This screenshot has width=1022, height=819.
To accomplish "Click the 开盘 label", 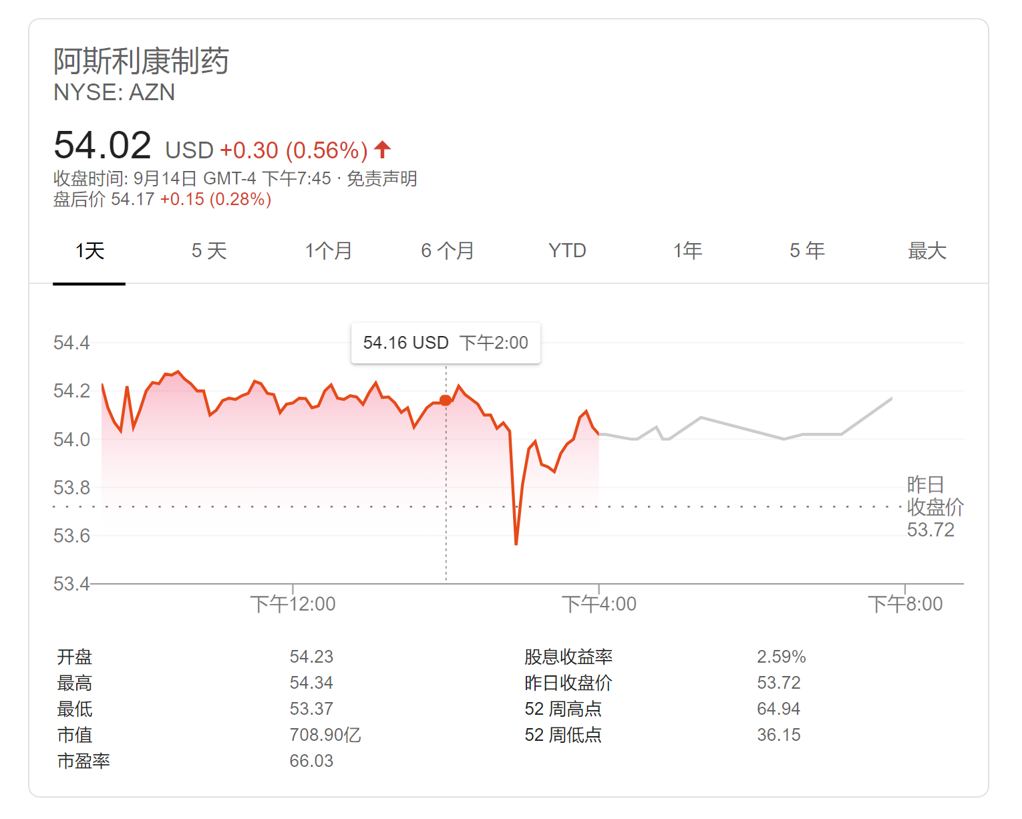I will tap(75, 657).
